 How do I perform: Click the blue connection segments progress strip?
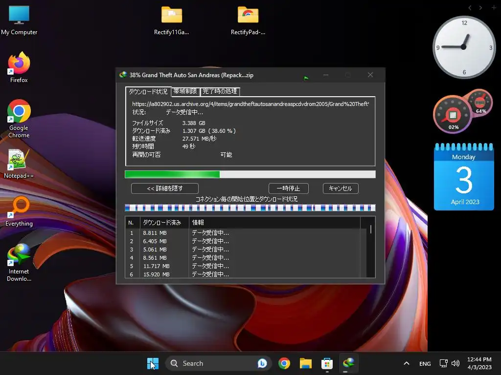coord(250,208)
